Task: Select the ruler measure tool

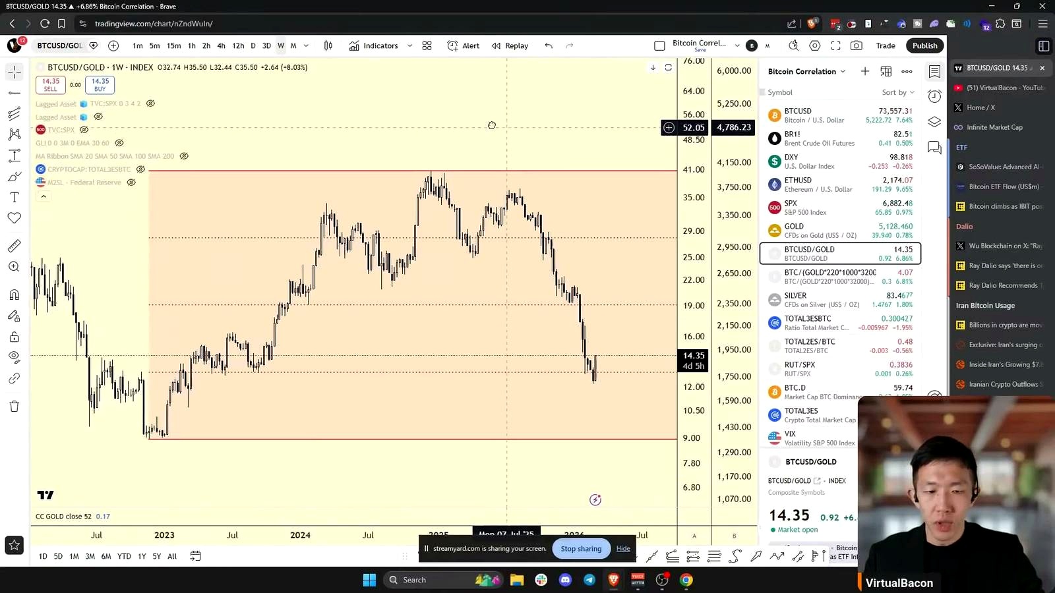Action: pyautogui.click(x=15, y=246)
